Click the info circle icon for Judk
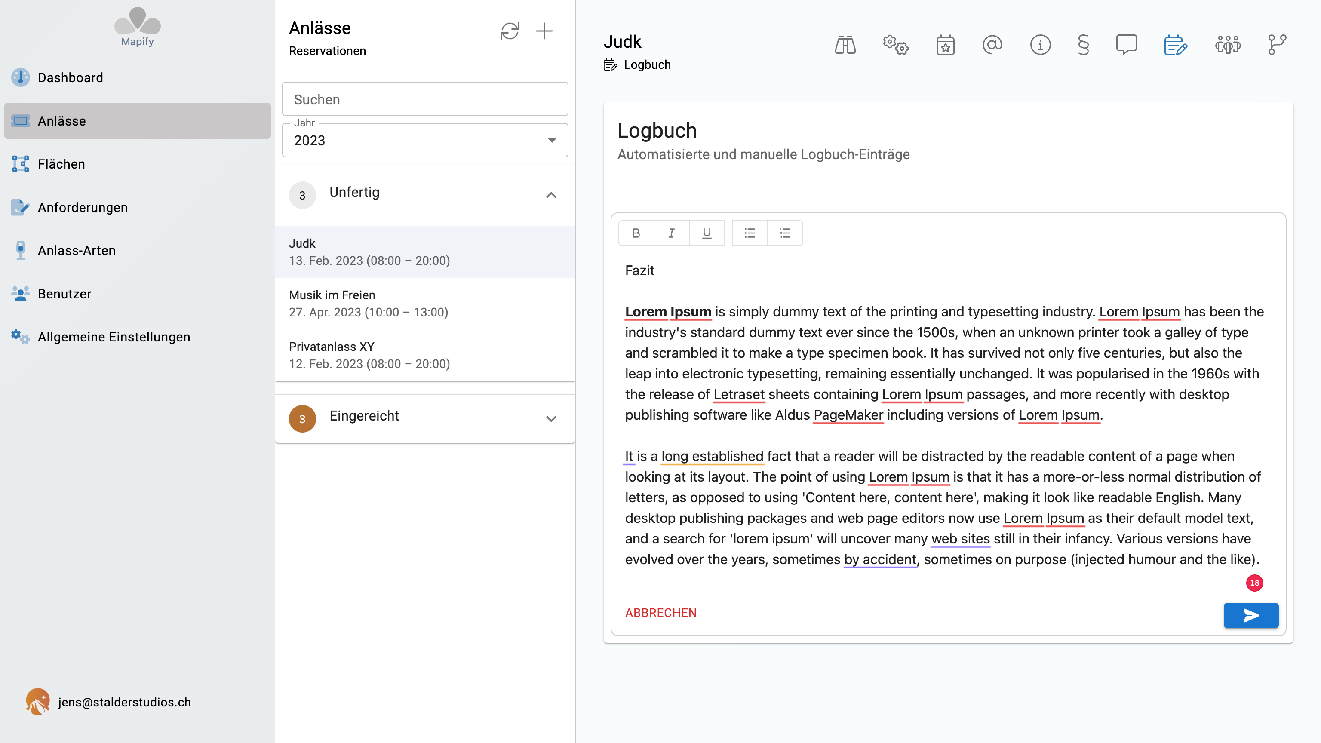The image size is (1321, 743). point(1041,45)
